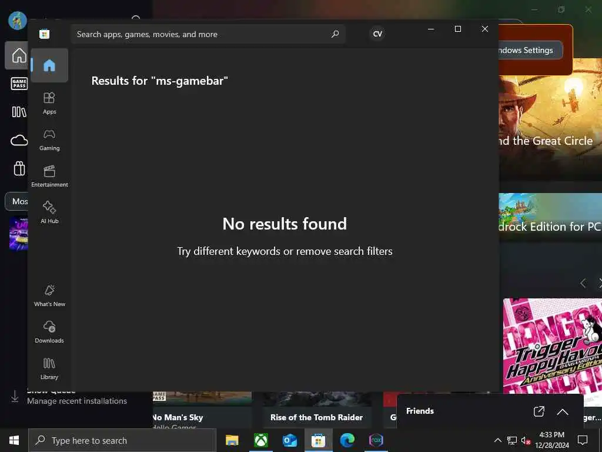Screen dimensions: 602x452
Task: Open Library in the Store sidebar
Action: 49,368
